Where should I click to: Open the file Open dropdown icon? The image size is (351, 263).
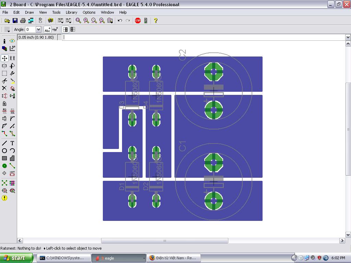point(7,21)
